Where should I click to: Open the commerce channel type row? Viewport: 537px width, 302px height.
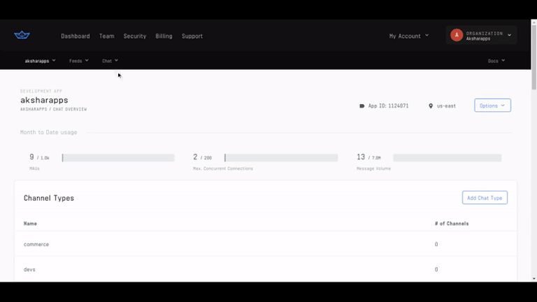click(266, 244)
